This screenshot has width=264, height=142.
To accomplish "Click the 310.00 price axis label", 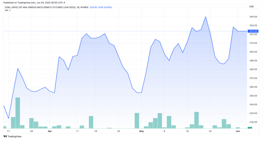I will pyautogui.click(x=253, y=43).
